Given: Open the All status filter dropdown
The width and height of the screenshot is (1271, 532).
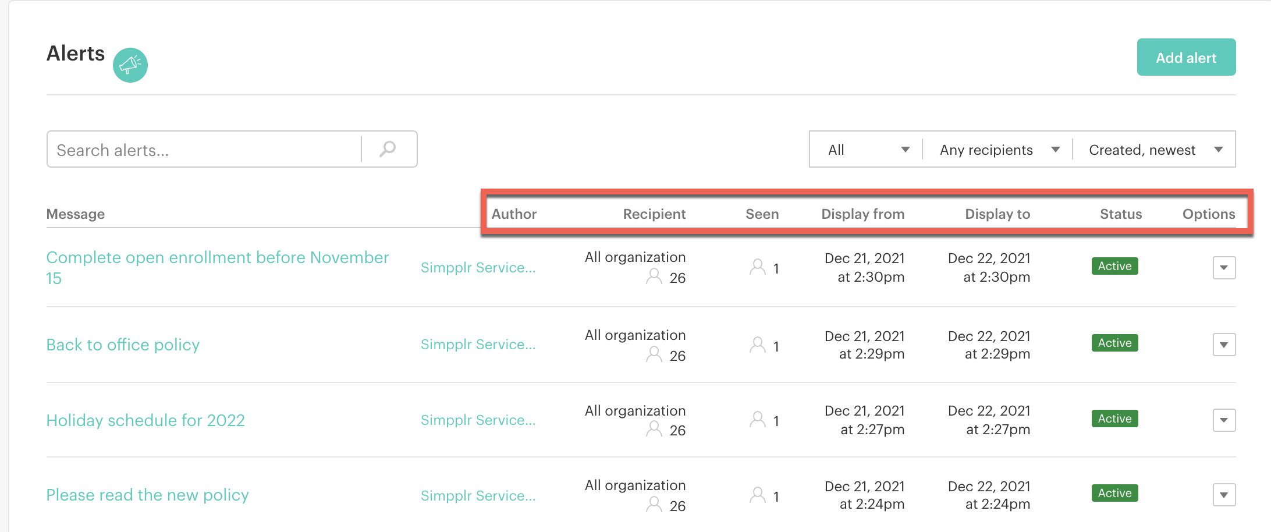Looking at the screenshot, I should click(867, 150).
